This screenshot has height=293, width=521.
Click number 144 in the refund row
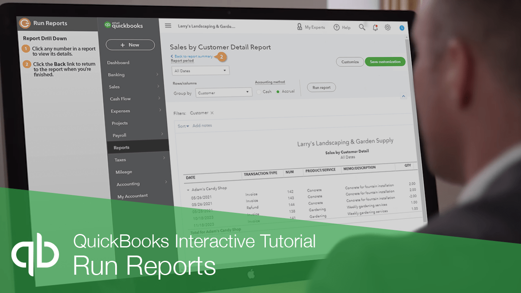tap(291, 204)
